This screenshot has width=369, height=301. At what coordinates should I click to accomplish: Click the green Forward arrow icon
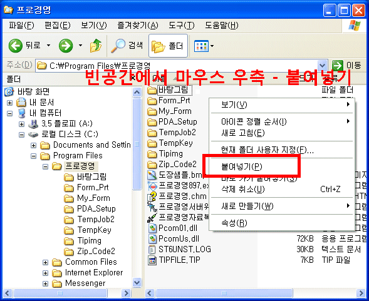(x=66, y=46)
